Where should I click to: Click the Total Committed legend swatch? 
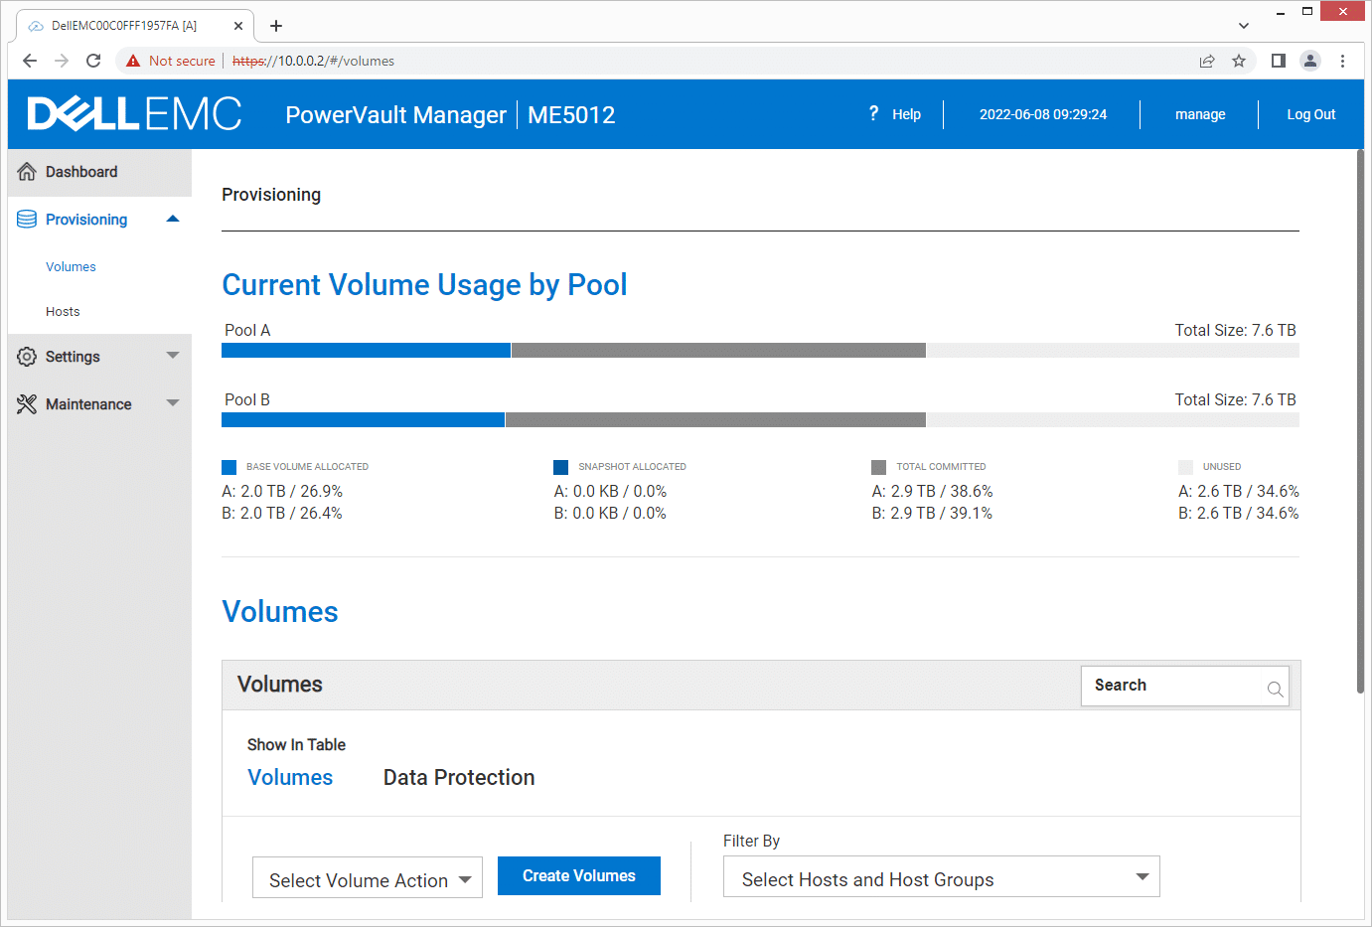click(878, 467)
